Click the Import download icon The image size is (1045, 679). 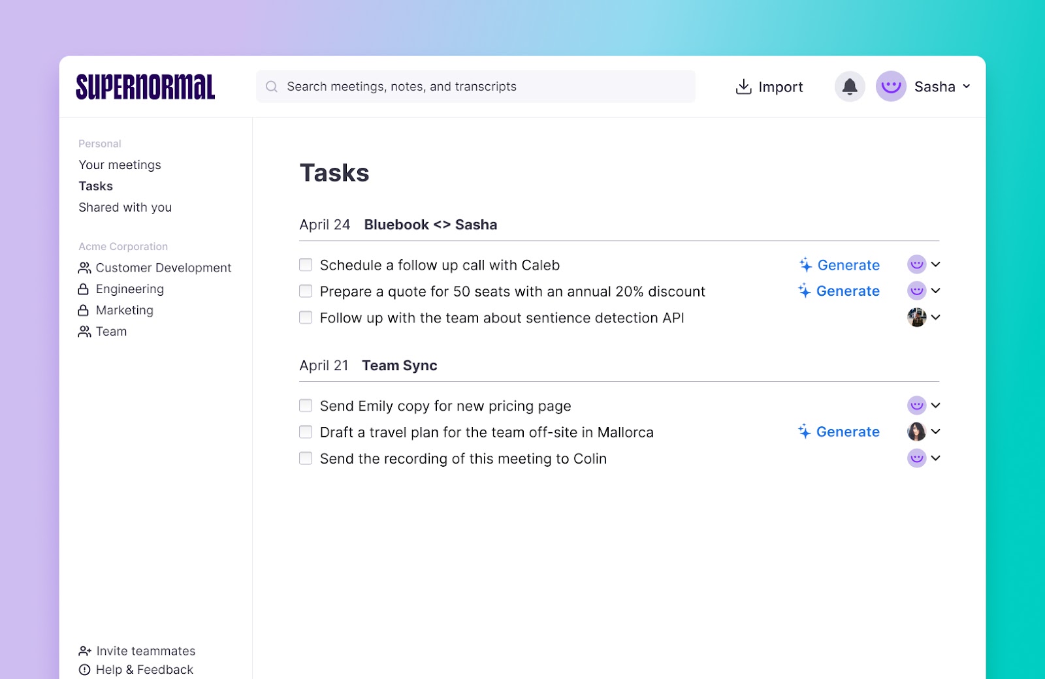(x=743, y=87)
